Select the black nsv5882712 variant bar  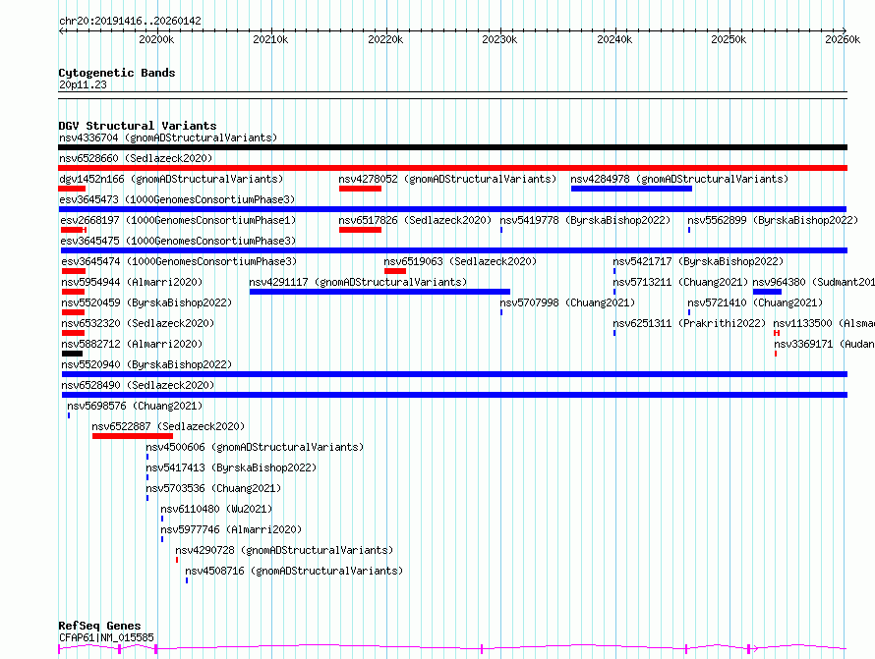[x=72, y=354]
